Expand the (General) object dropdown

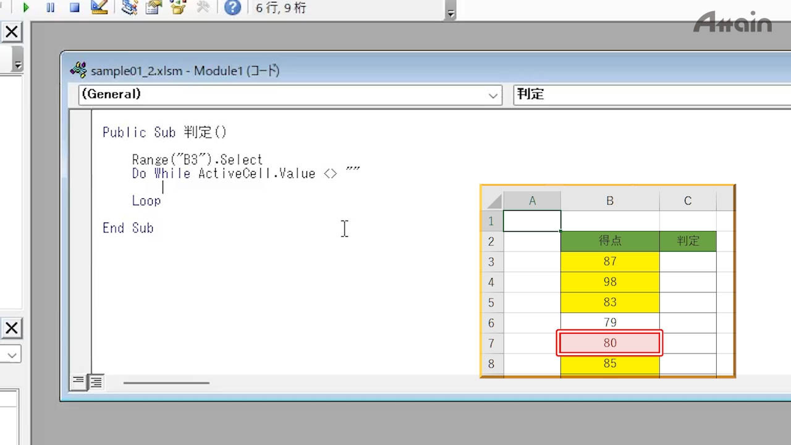pyautogui.click(x=493, y=95)
